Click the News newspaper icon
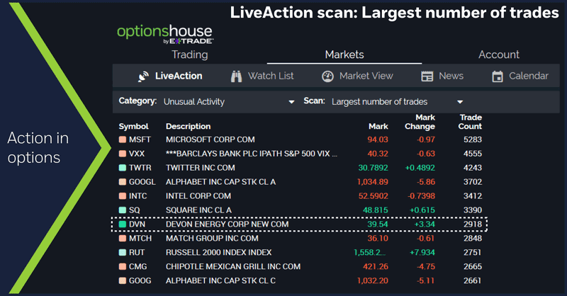 click(427, 76)
